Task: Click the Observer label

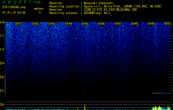Action: 56,3
